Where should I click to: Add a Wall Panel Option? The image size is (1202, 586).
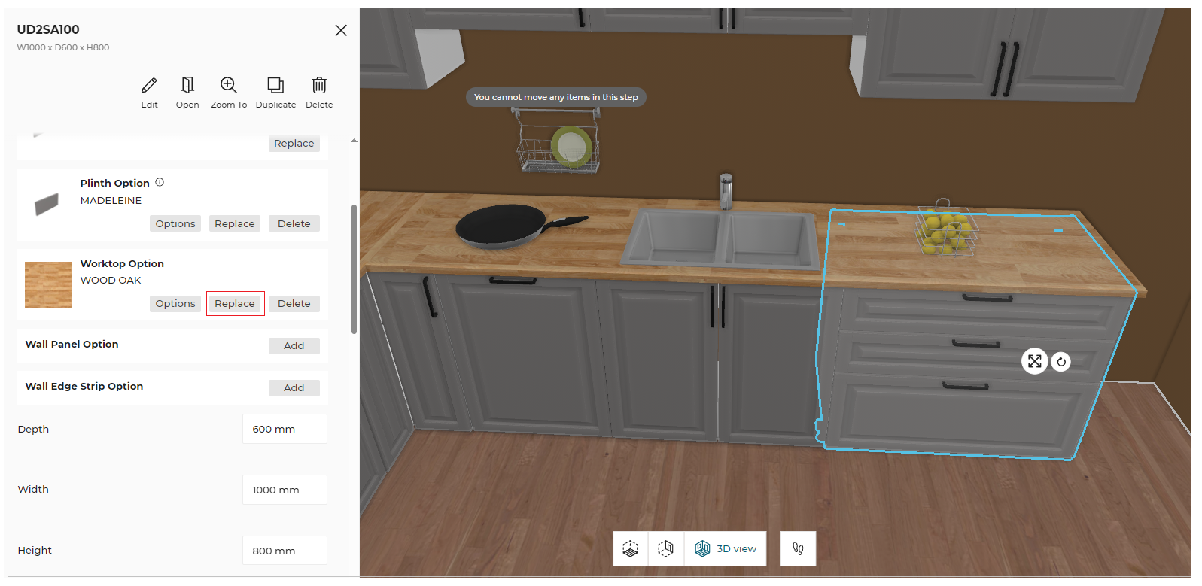pyautogui.click(x=294, y=345)
